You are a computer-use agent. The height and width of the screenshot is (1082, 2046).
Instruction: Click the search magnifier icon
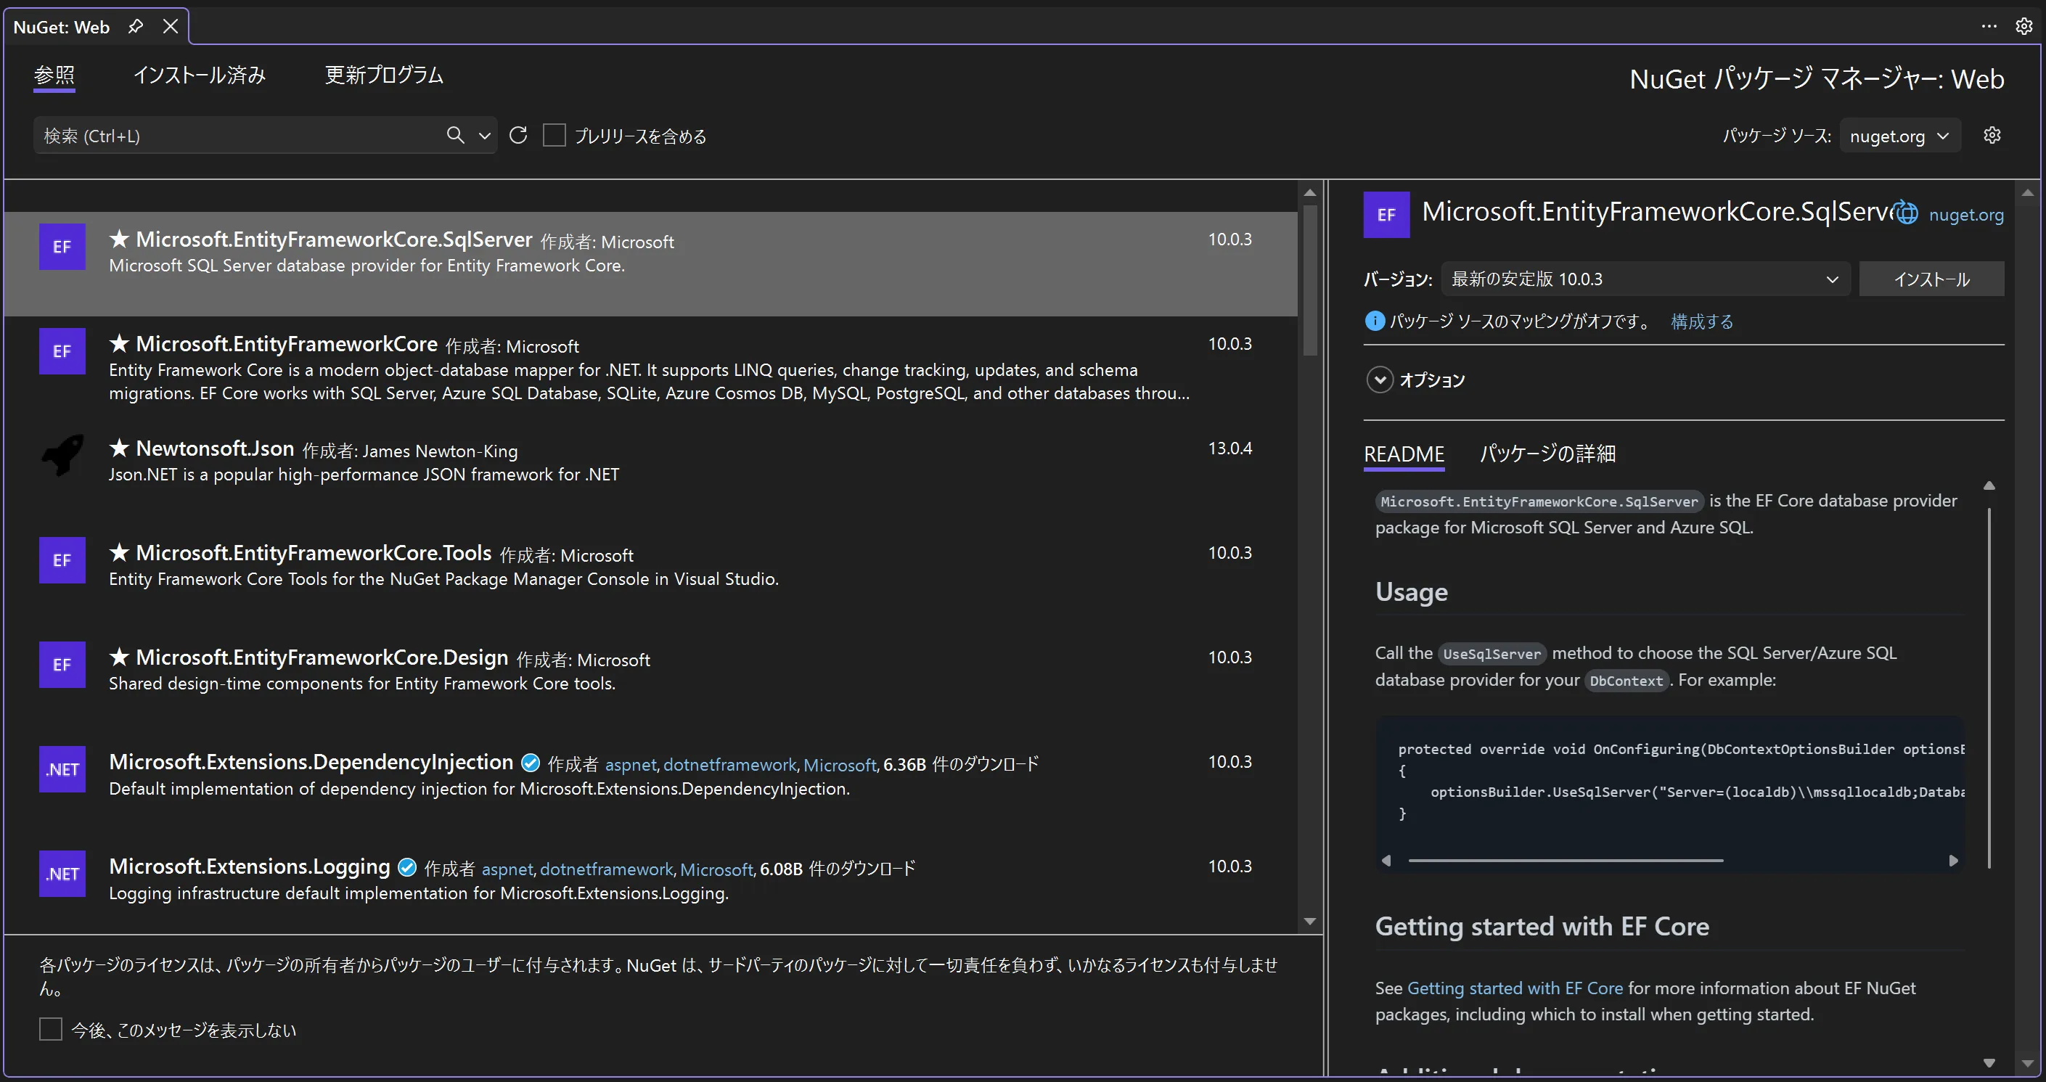click(455, 135)
